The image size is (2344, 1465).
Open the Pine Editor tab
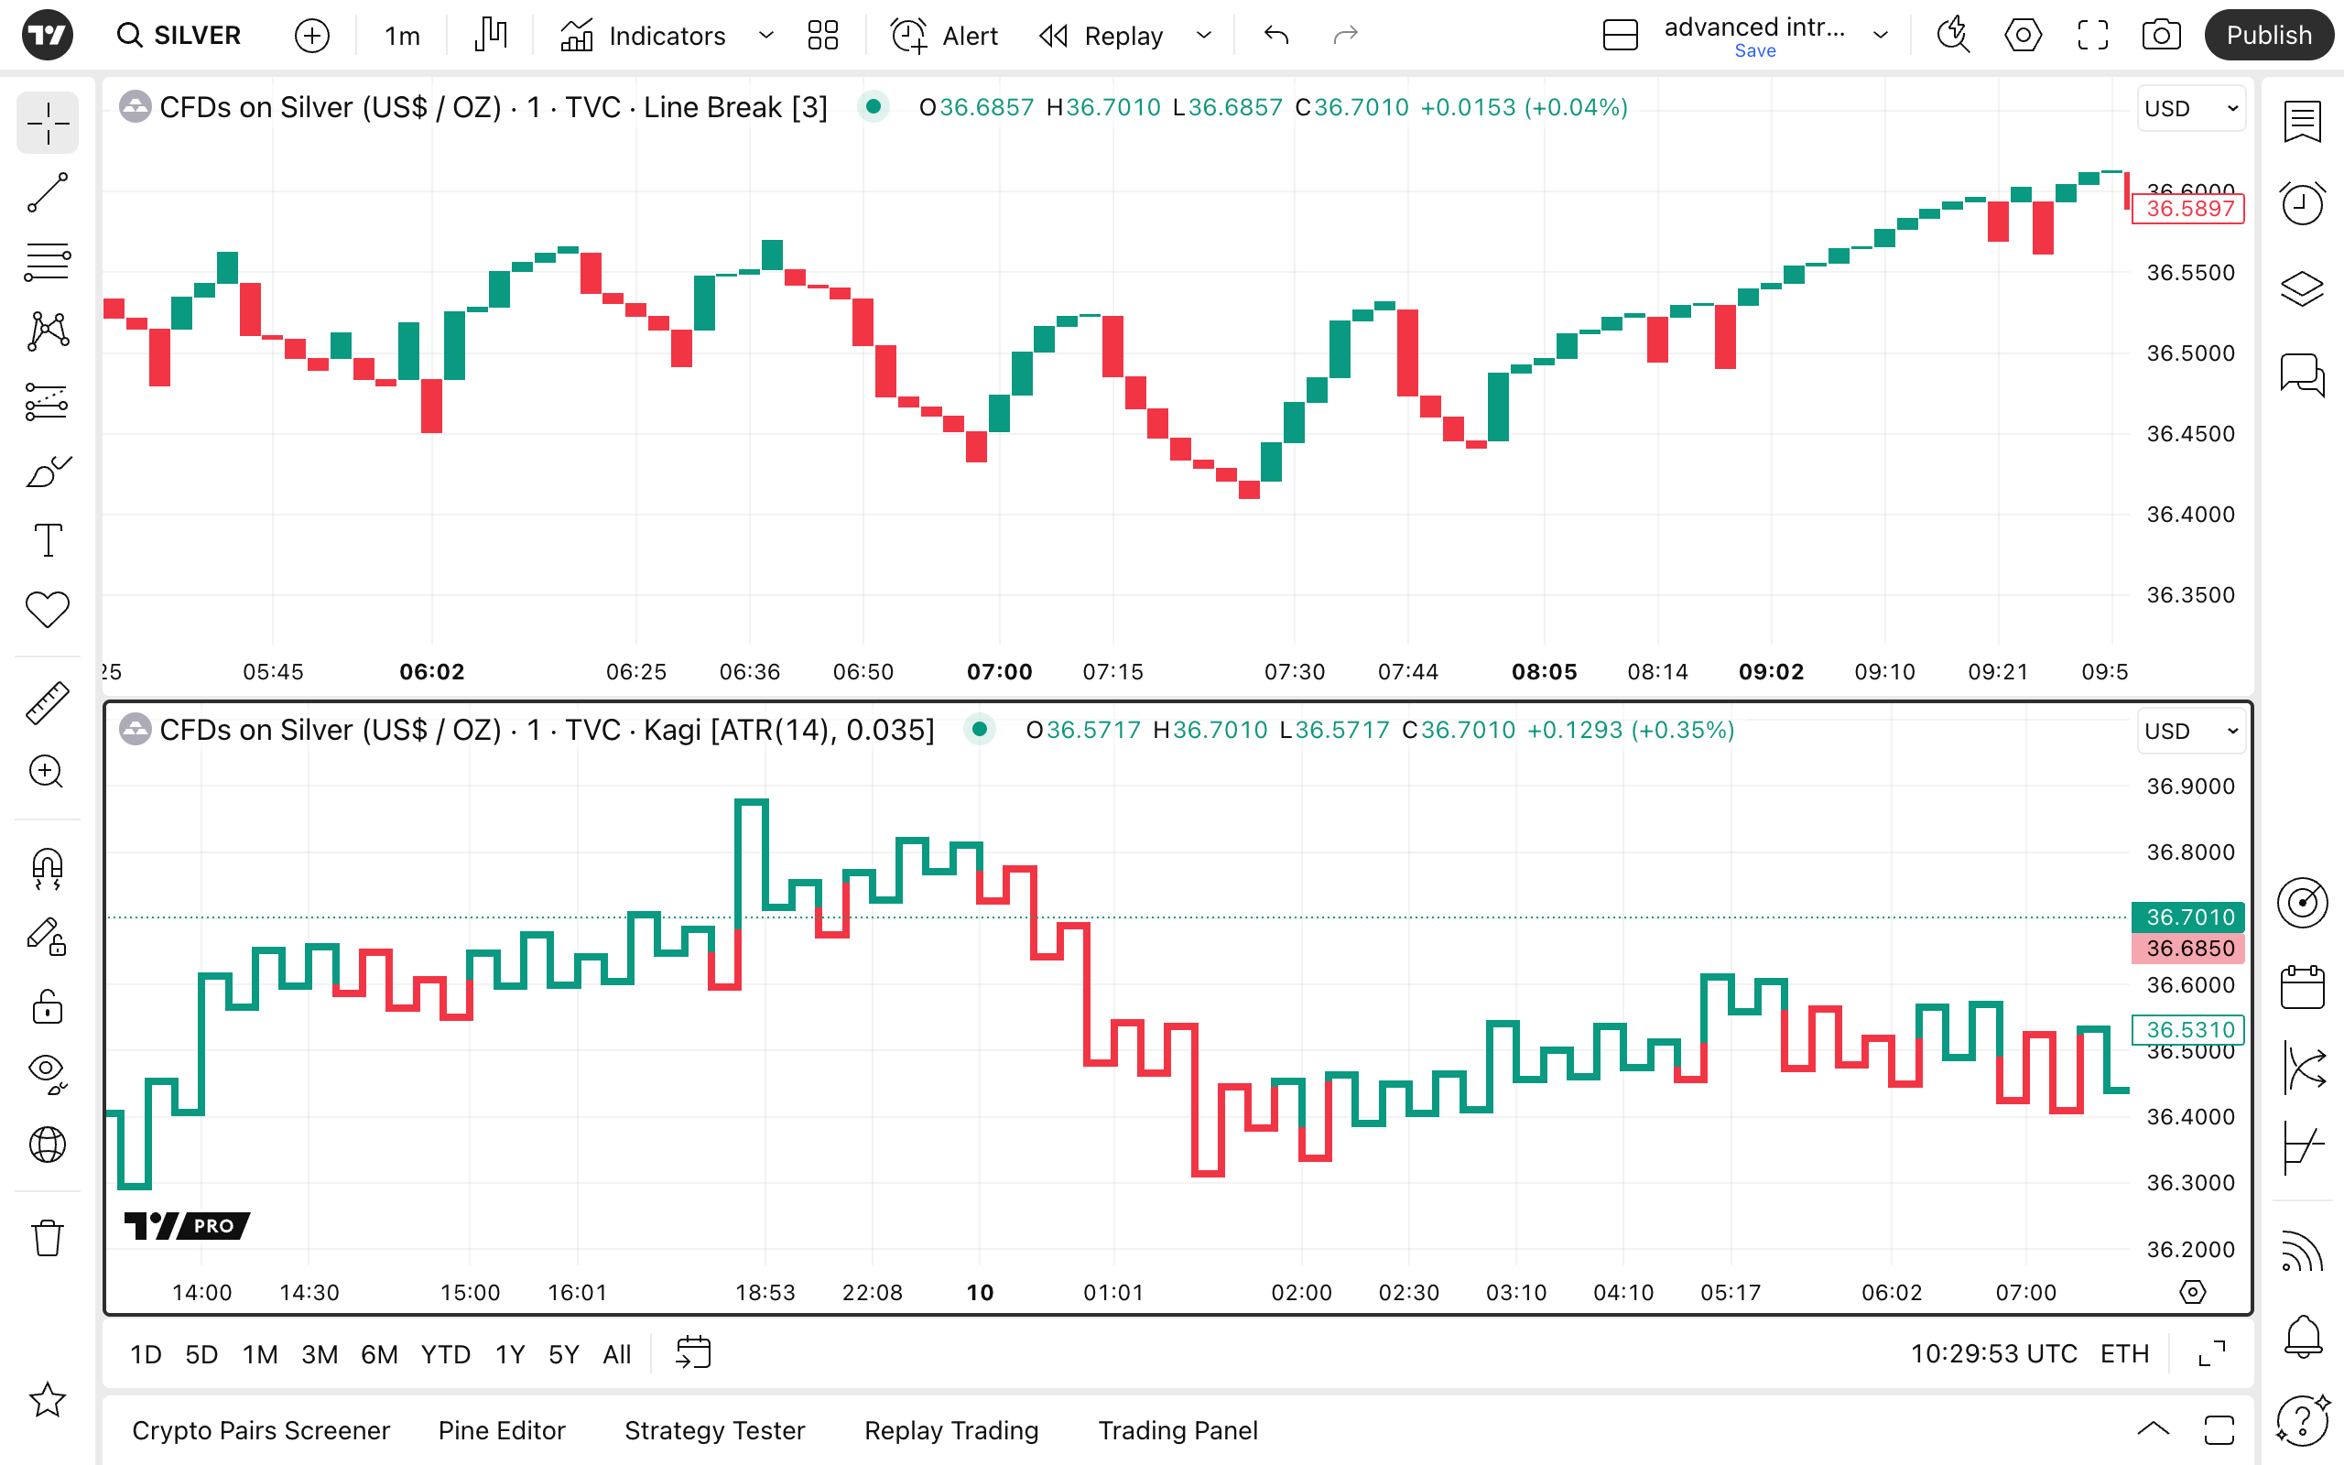click(x=501, y=1430)
